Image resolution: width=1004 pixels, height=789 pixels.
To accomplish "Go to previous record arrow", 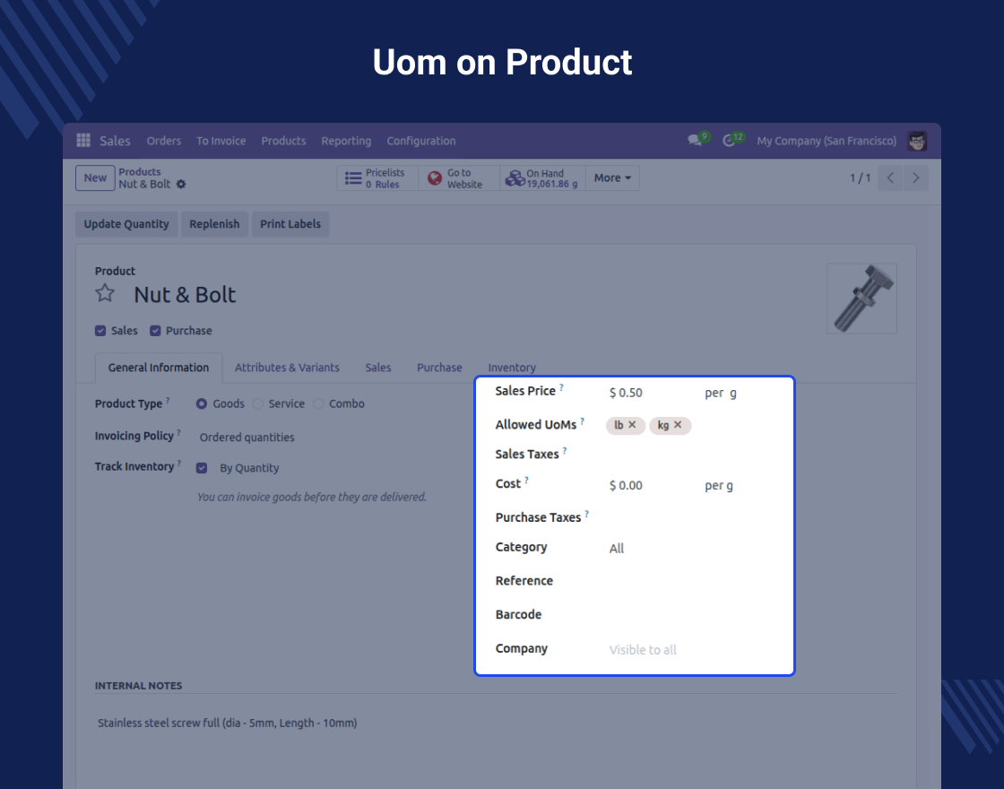I will click(x=890, y=178).
